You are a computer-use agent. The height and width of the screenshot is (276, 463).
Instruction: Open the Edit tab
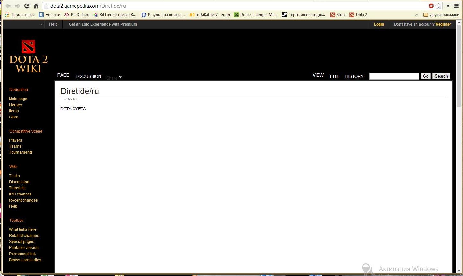click(x=334, y=76)
